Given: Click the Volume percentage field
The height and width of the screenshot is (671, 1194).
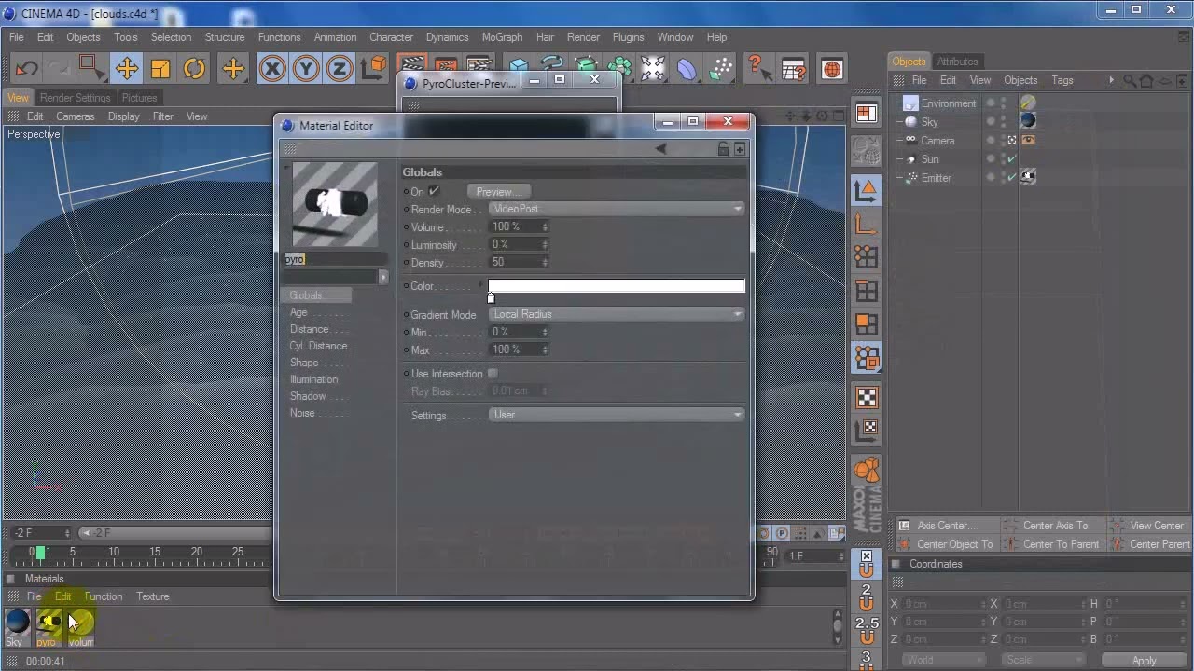Looking at the screenshot, I should (x=515, y=226).
